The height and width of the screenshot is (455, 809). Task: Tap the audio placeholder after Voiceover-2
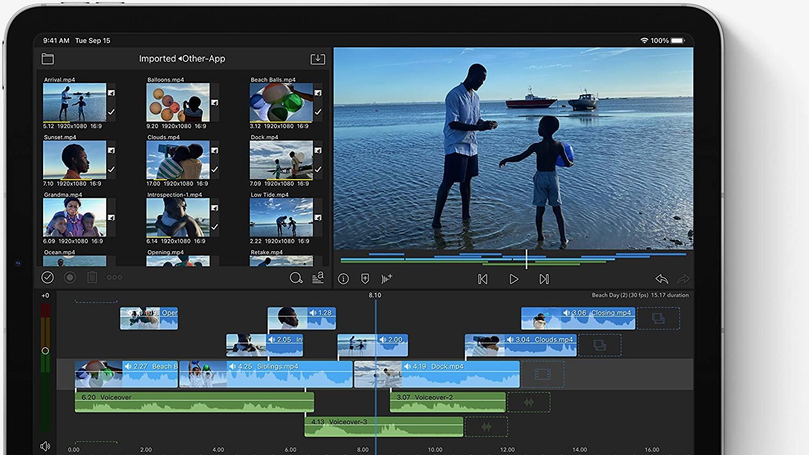click(x=529, y=402)
